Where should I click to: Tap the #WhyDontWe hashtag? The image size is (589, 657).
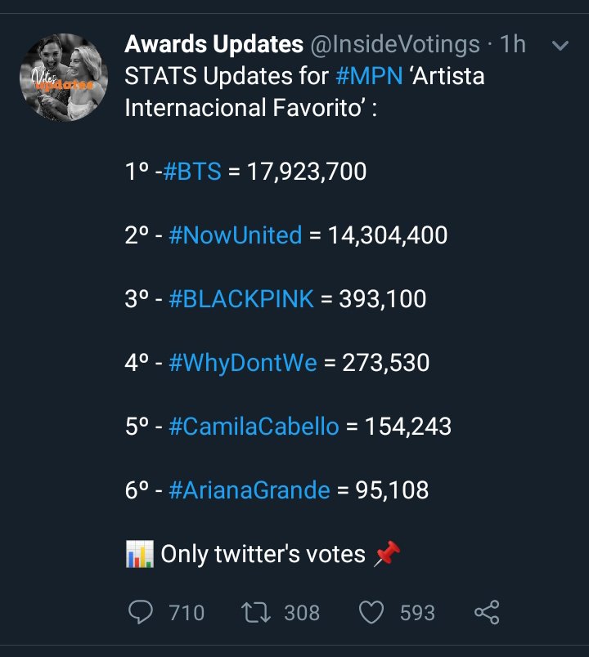point(242,362)
